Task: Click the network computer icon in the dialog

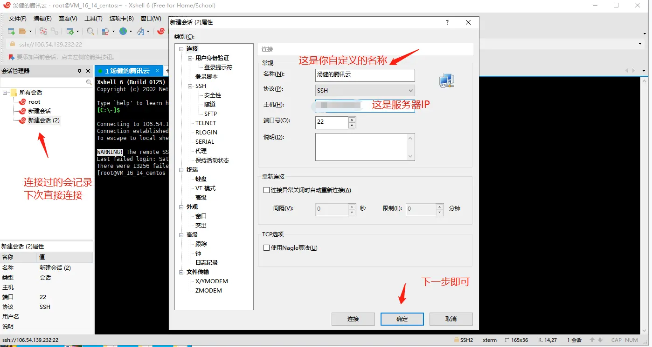Action: 446,80
